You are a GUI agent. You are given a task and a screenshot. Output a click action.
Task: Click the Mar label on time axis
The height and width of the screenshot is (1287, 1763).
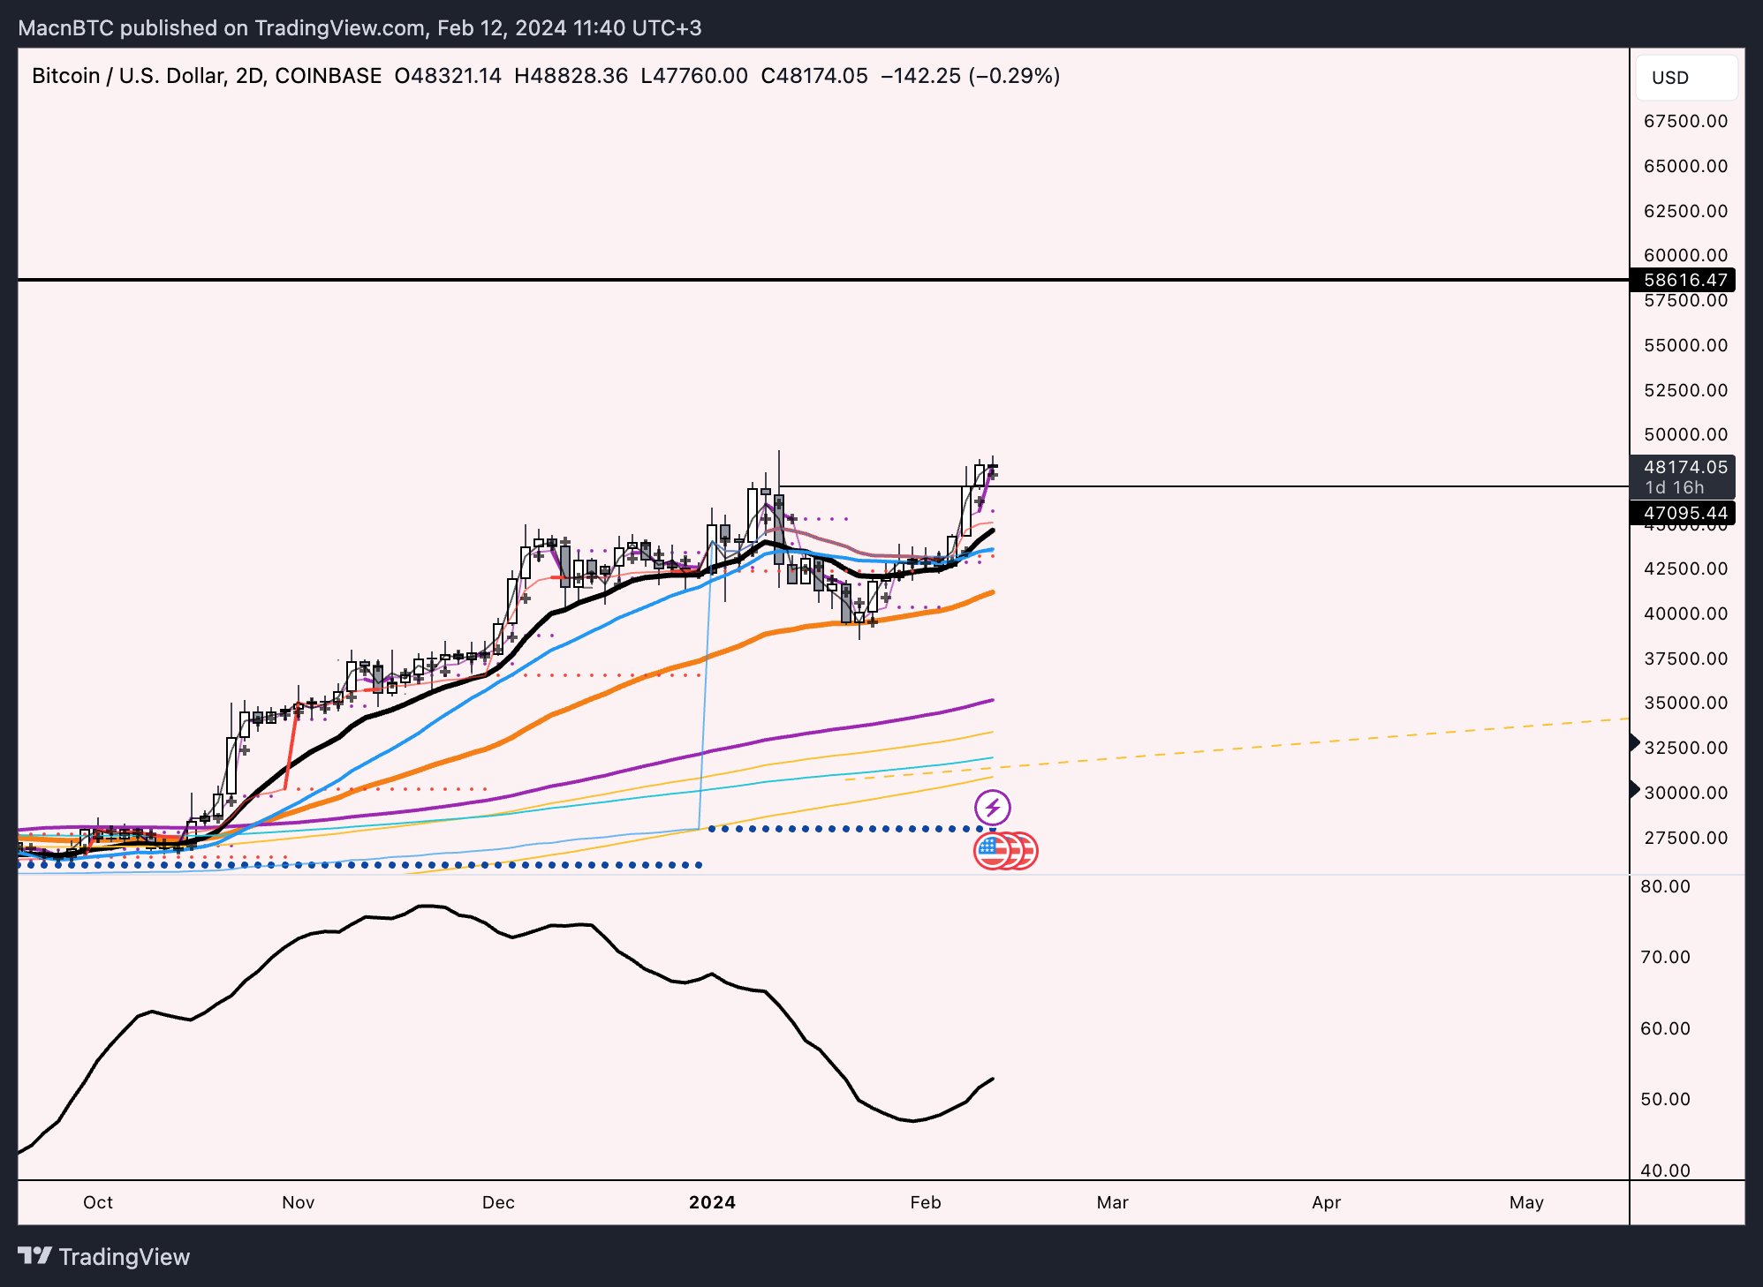coord(1112,1202)
